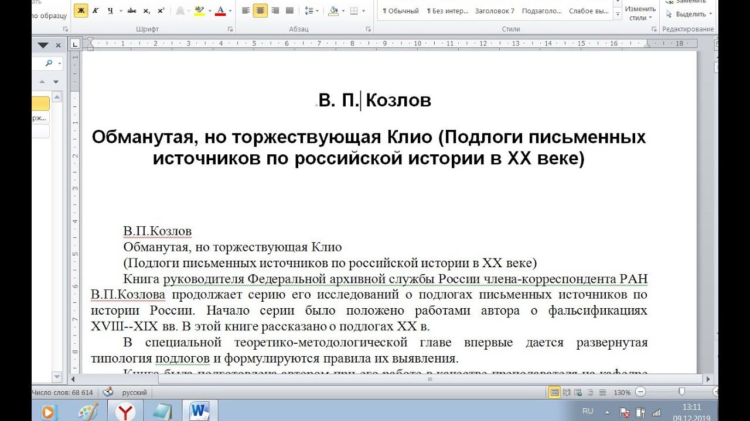
Task: Click Заменить replace button
Action: 686,2
